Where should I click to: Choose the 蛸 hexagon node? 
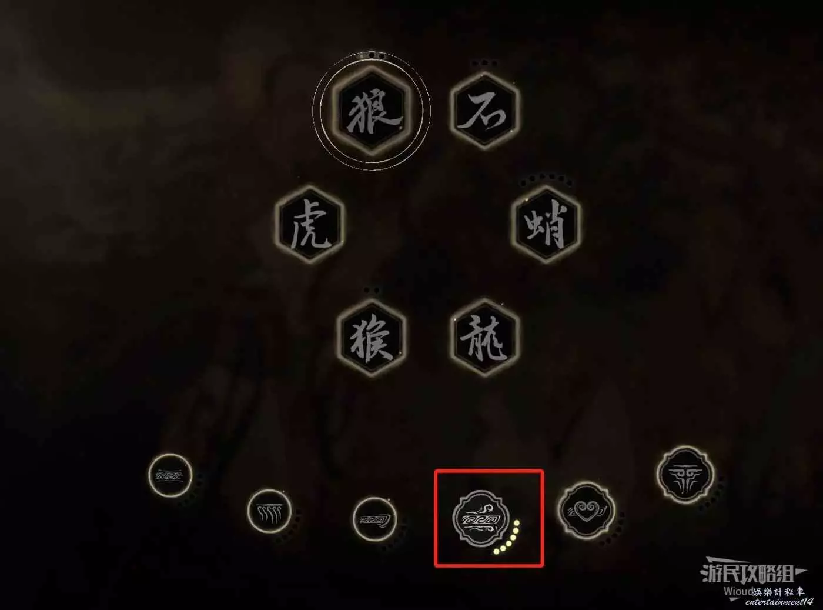(x=547, y=224)
